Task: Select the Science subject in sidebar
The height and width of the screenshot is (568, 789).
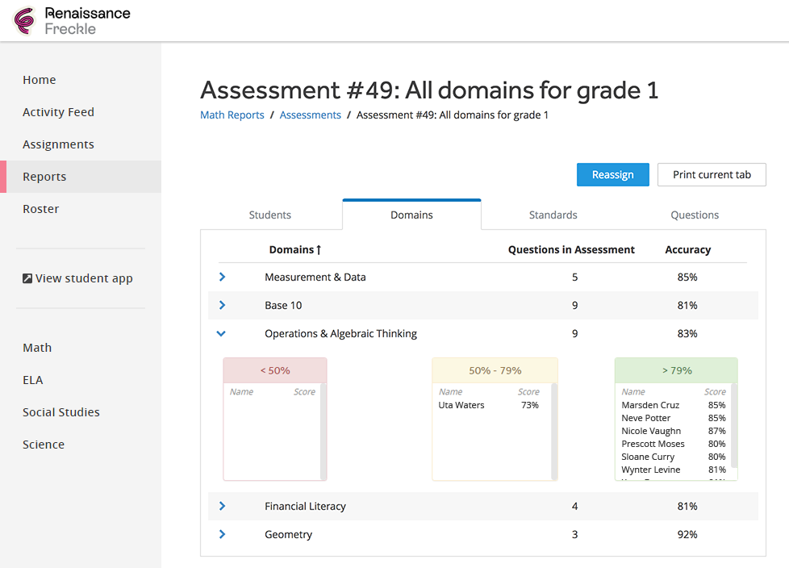Action: coord(44,445)
